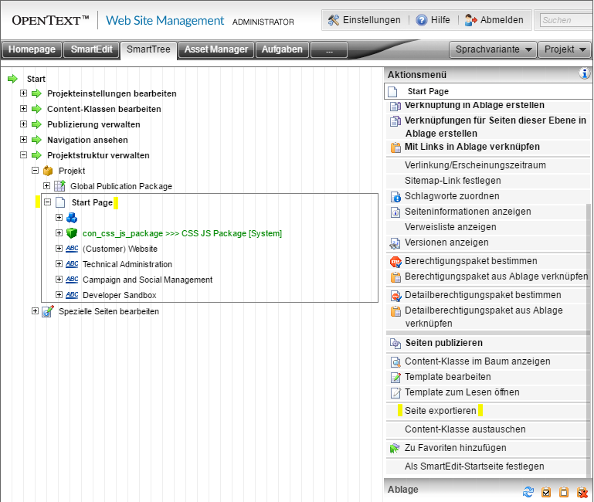Click Detailberechtigungspaket bestimmen action
The width and height of the screenshot is (594, 502).
pos(483,295)
